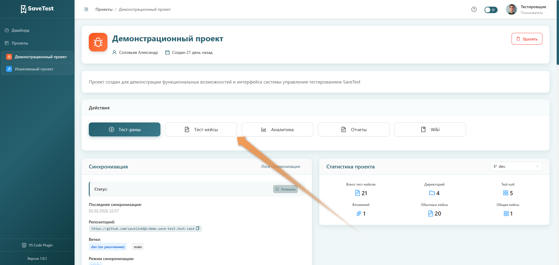
Task: Open help via the question mark icon
Action: click(x=474, y=9)
